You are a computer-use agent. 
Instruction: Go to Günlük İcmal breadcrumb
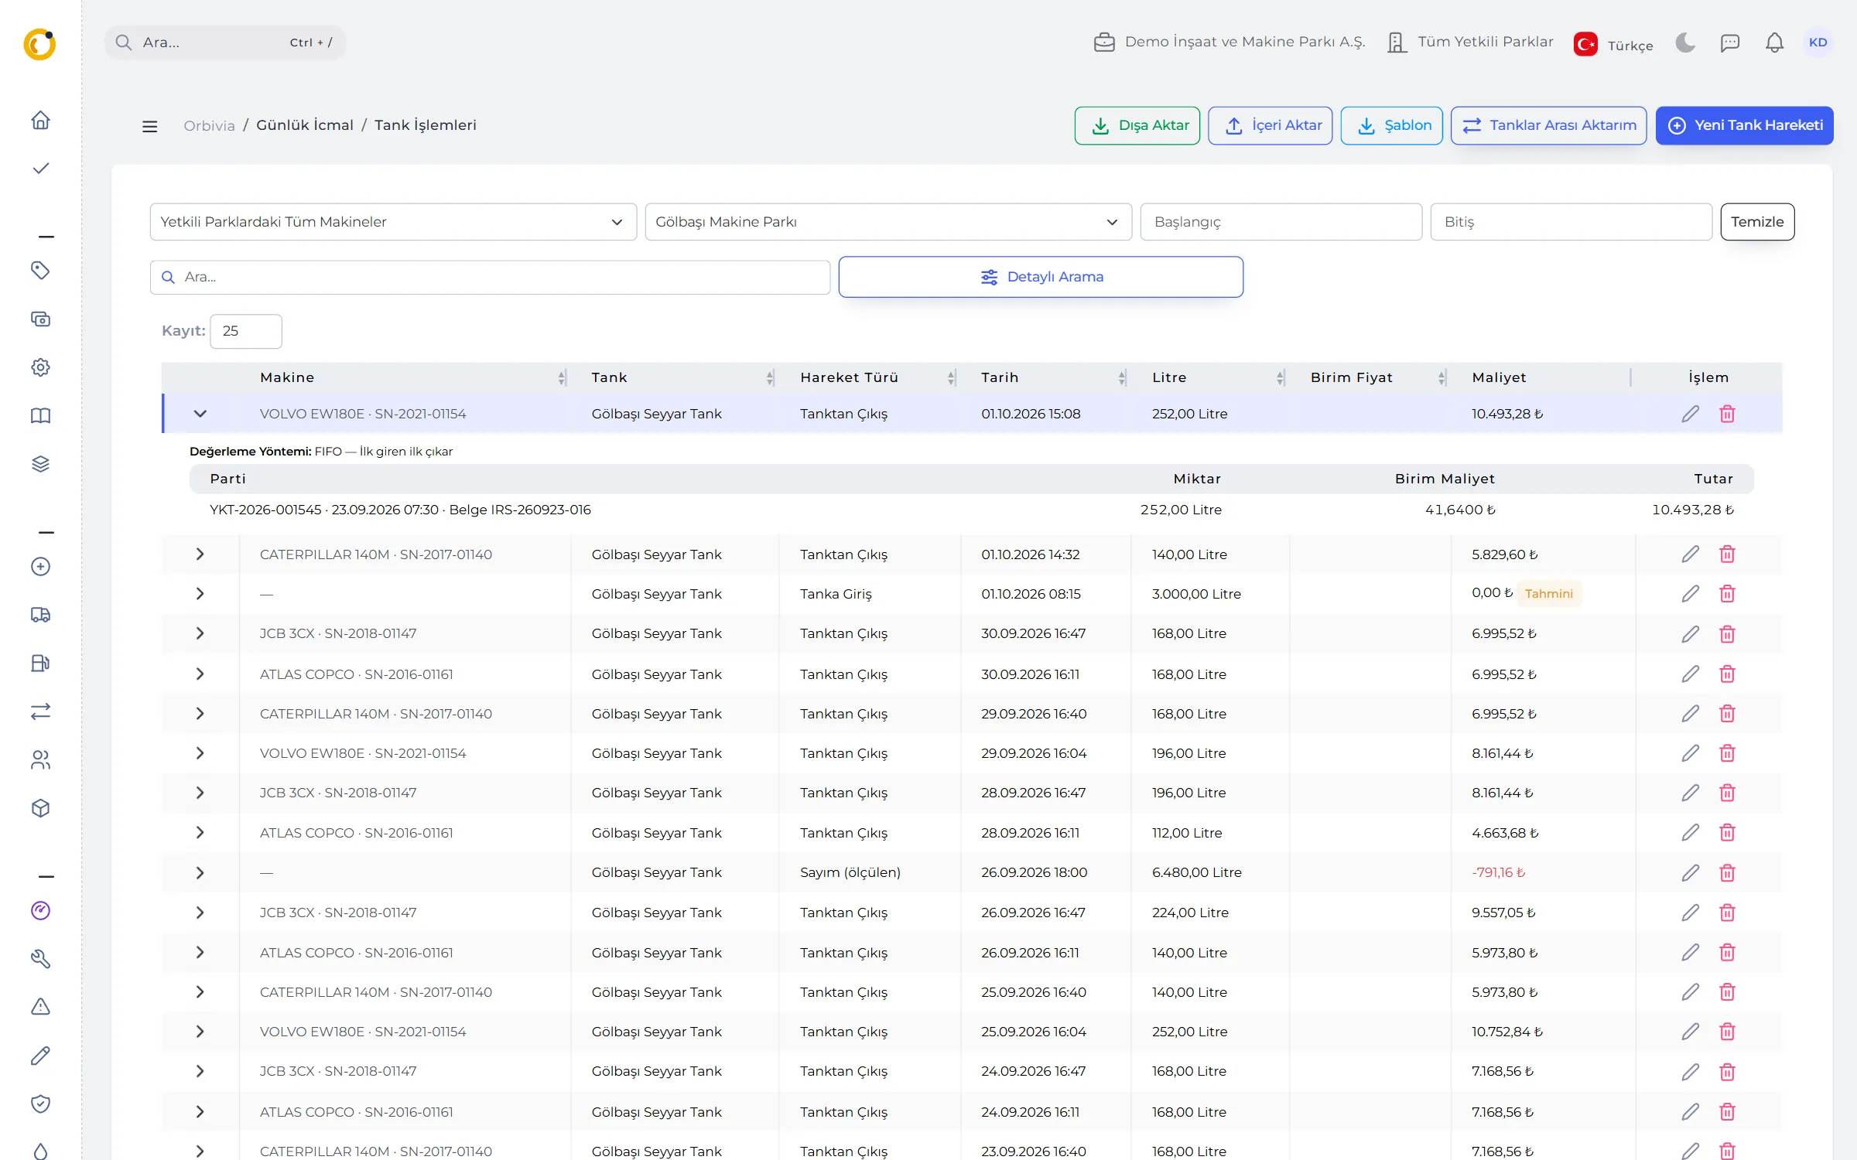(305, 125)
